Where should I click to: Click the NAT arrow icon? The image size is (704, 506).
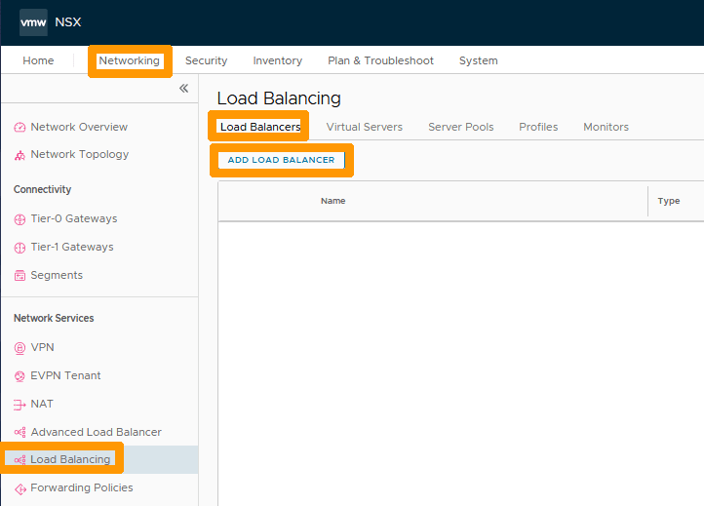pos(20,405)
